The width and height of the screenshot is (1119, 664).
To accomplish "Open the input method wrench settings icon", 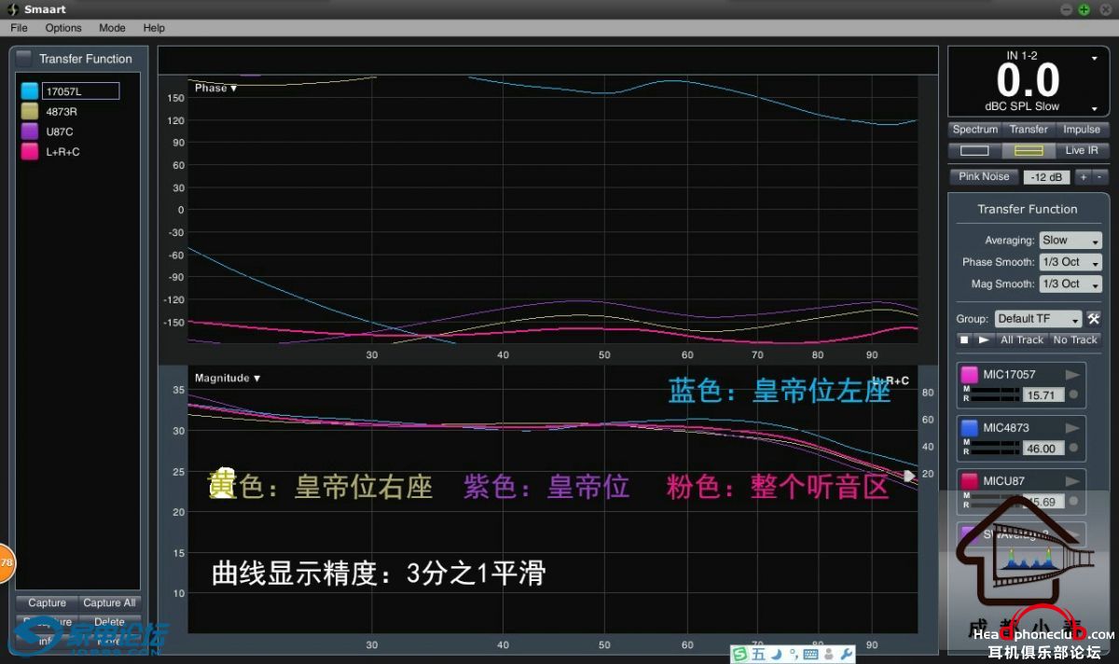I will pos(847,655).
